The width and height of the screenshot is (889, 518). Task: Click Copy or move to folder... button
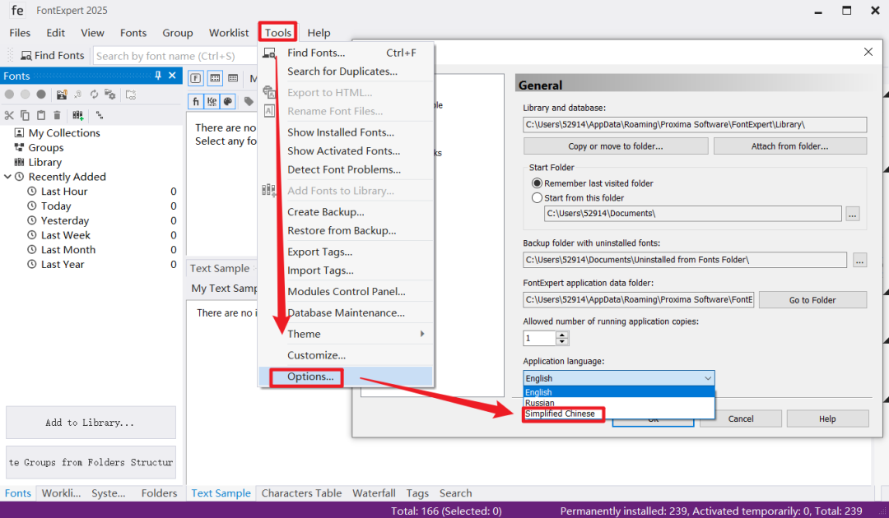[616, 146]
